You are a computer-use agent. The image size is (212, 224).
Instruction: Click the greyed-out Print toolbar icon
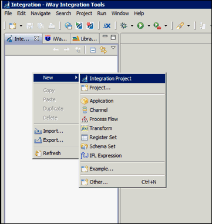pos(52,26)
